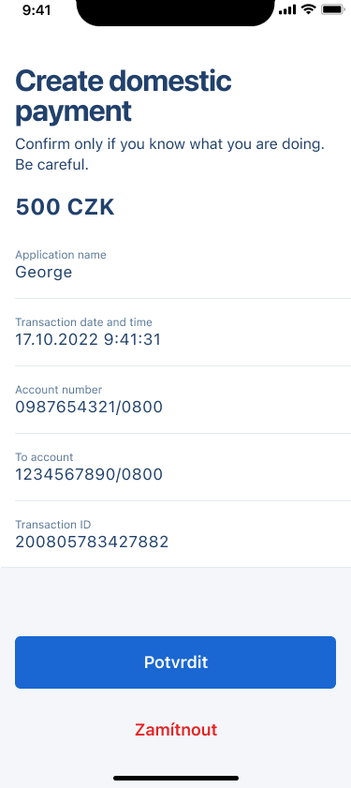This screenshot has width=351, height=788.
Task: Tap the red Zamítnout reject link
Action: pos(176,729)
